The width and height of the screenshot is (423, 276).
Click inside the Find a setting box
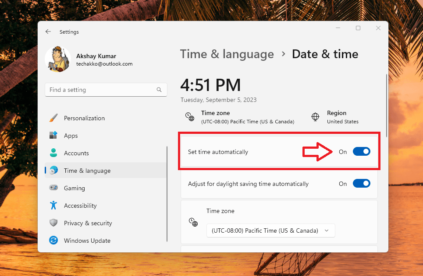pyautogui.click(x=106, y=90)
